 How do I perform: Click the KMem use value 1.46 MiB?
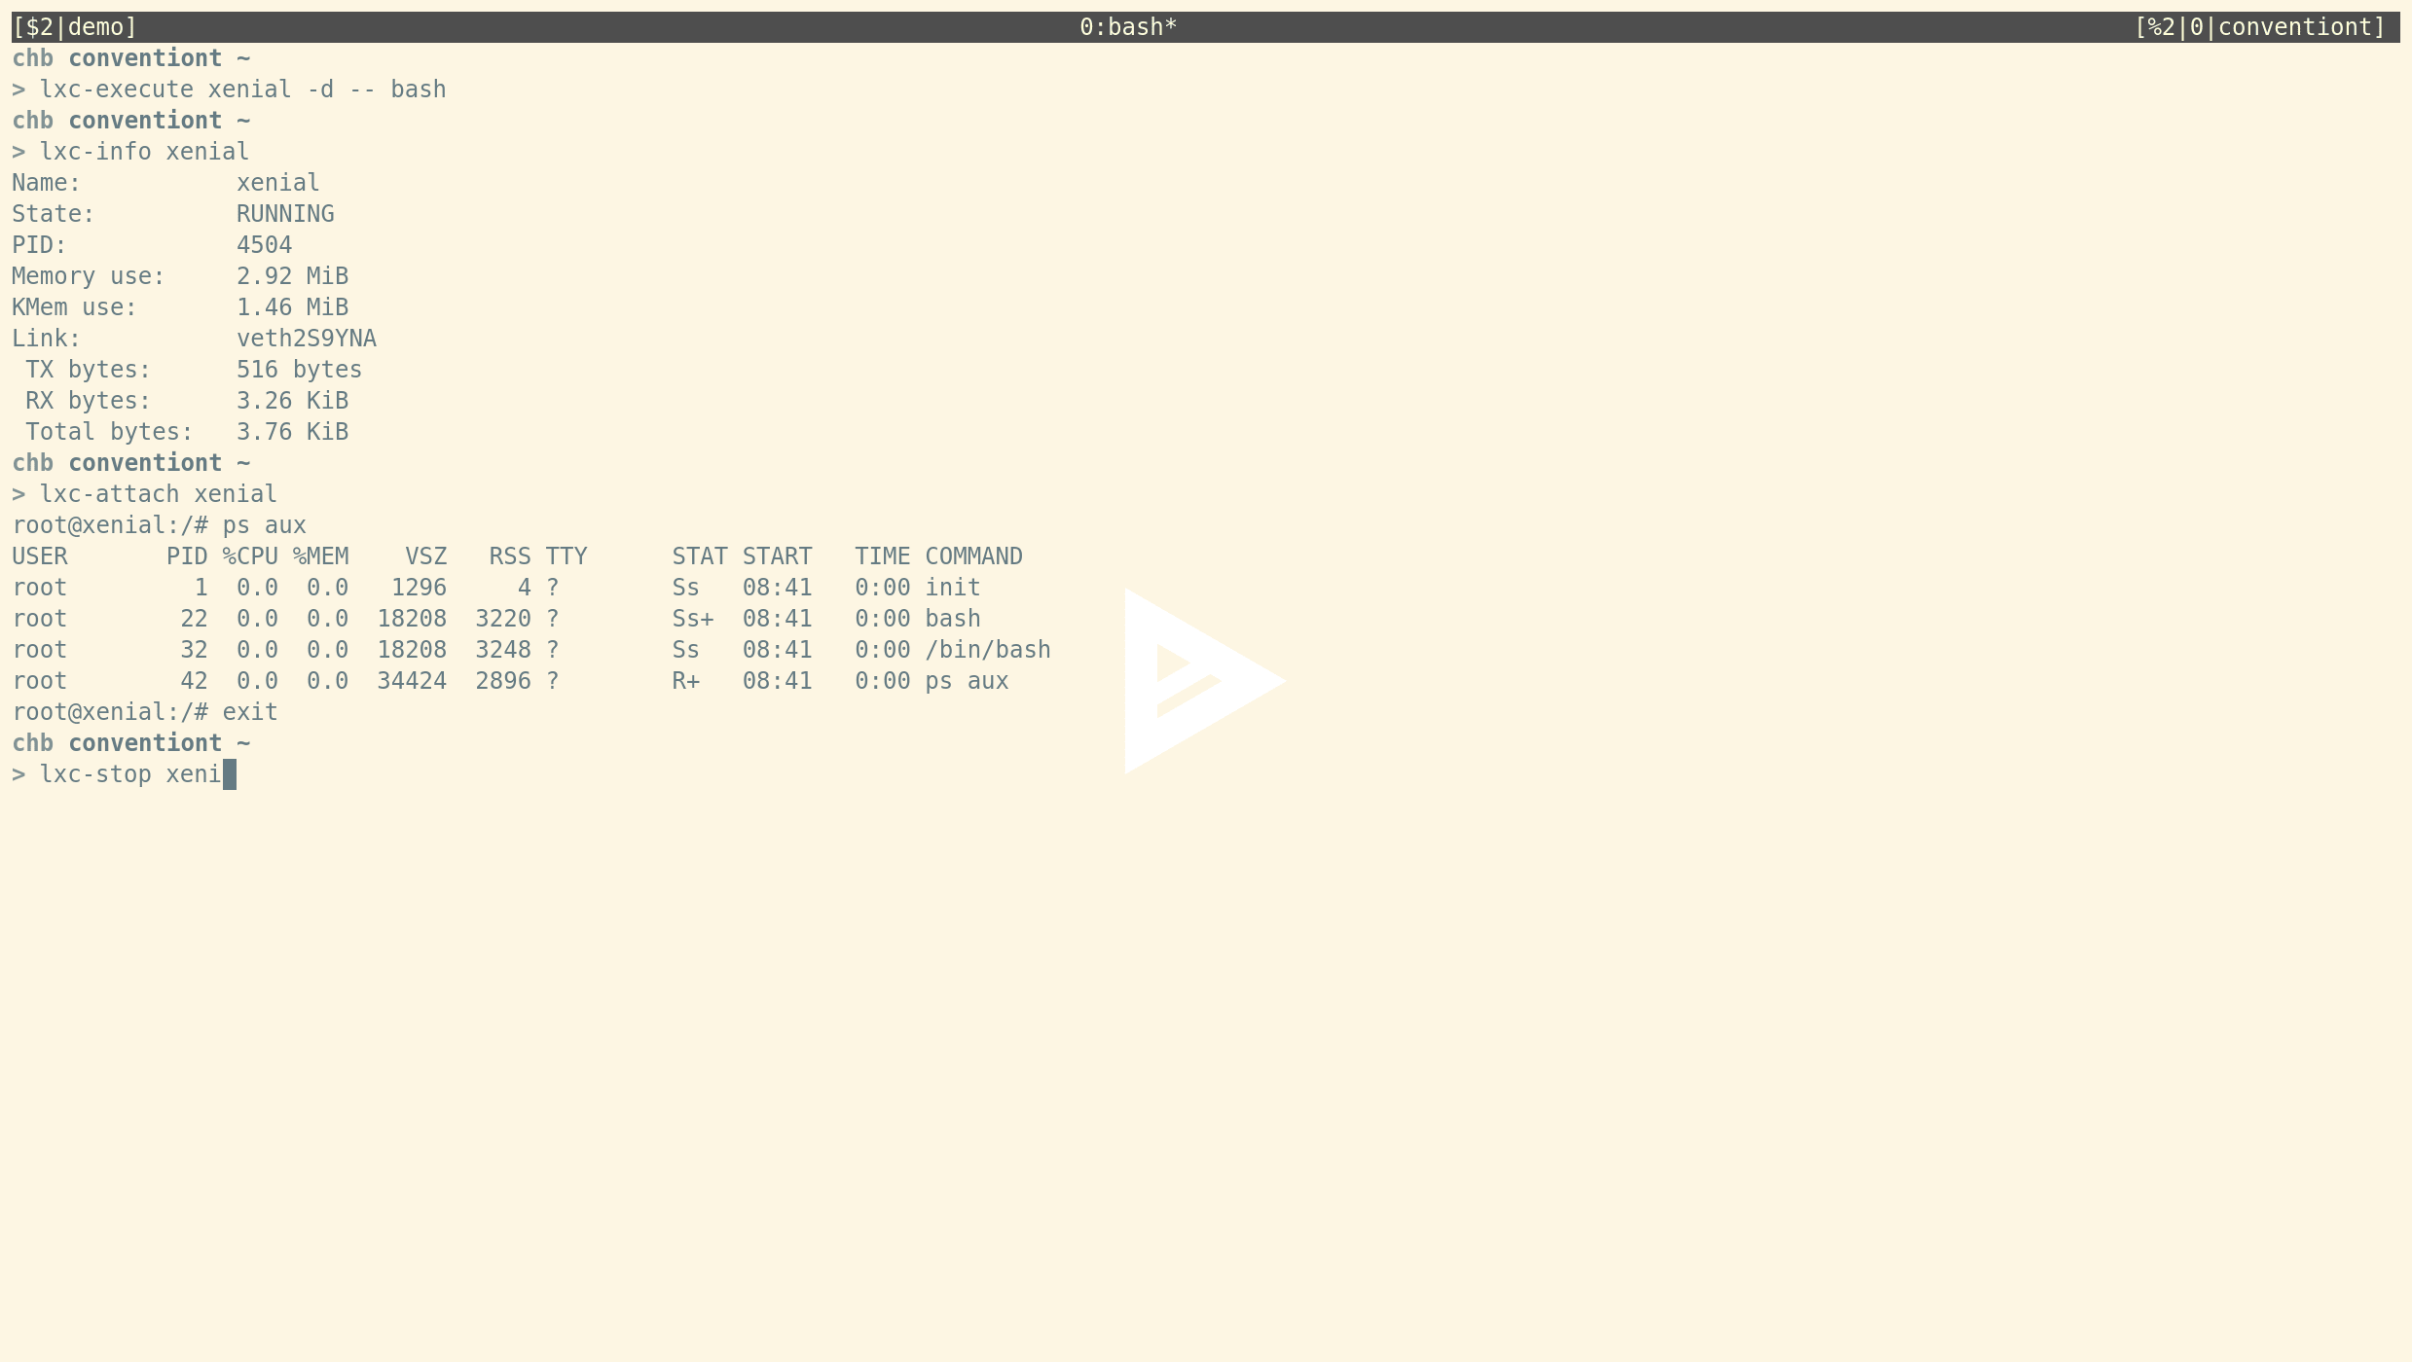click(x=292, y=307)
